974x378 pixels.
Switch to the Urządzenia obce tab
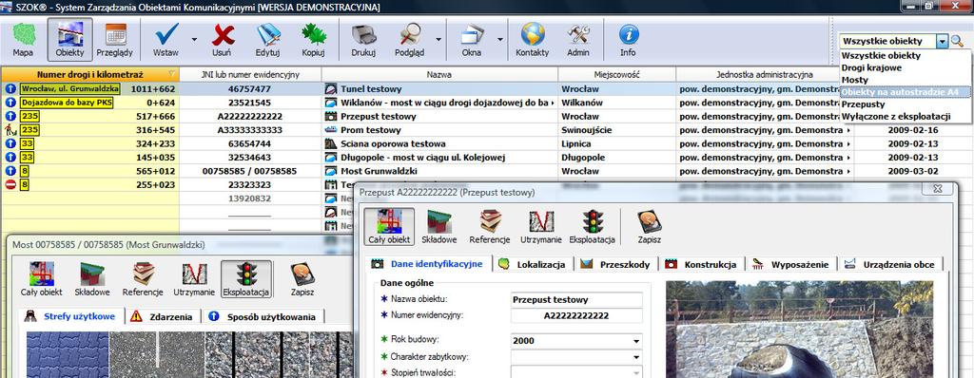[x=890, y=264]
